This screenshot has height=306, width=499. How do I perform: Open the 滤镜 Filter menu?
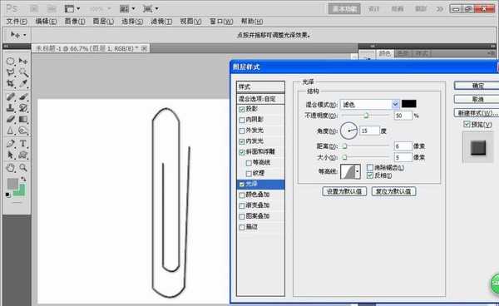(161, 22)
